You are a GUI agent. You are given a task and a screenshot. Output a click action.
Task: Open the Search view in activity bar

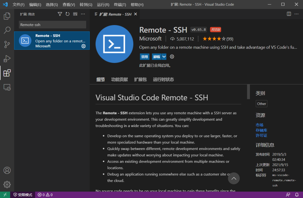(x=7, y=30)
